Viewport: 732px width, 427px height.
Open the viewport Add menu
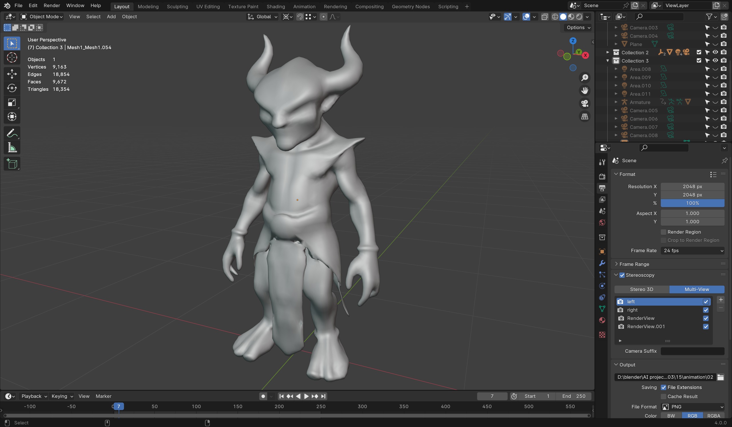click(x=111, y=17)
